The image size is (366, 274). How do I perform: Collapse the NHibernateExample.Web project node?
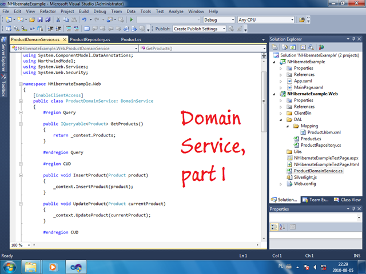point(274,94)
